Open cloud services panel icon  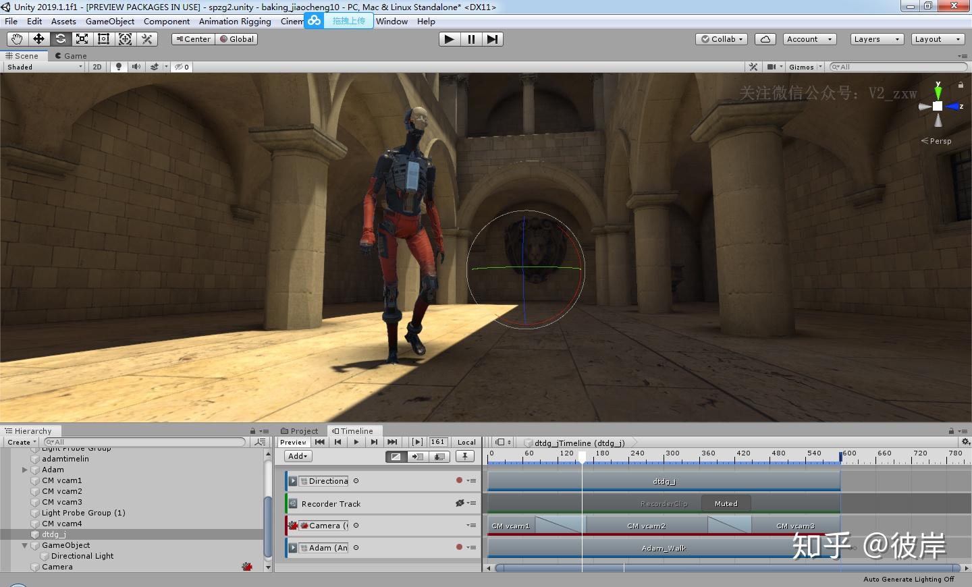[765, 39]
